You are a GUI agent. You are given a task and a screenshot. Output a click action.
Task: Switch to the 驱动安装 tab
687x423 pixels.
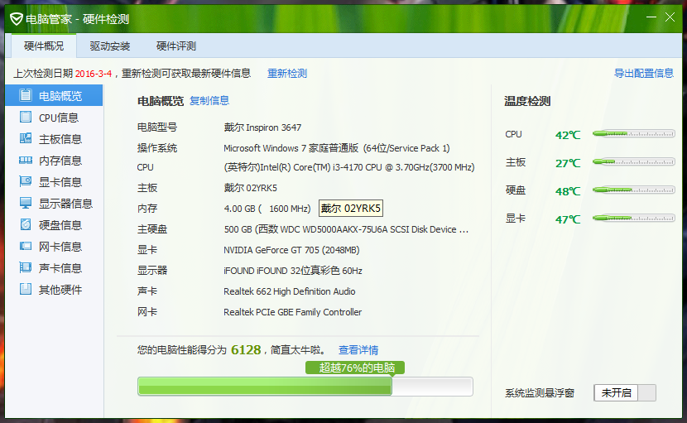110,46
